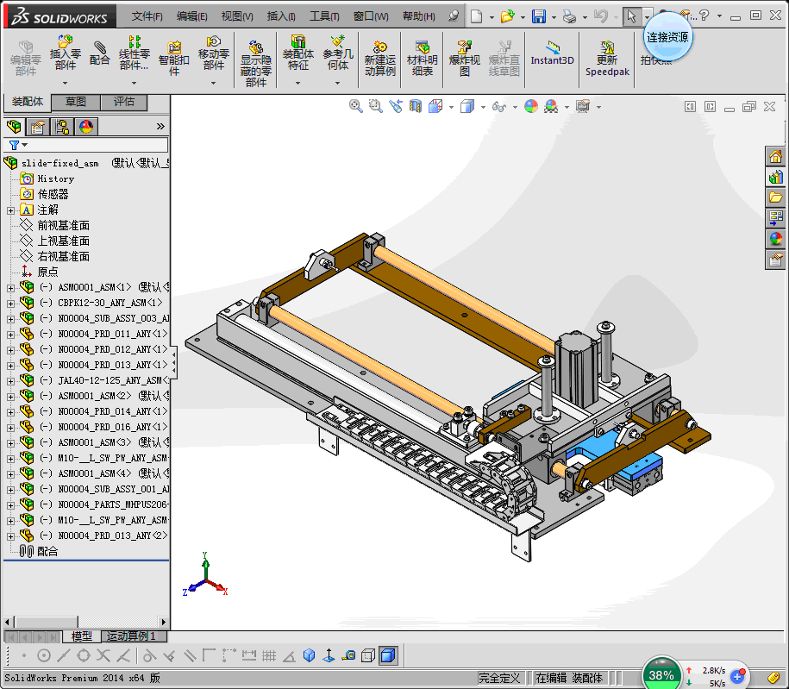Click the 插入零部件 (Insert Components) tool

pos(65,53)
